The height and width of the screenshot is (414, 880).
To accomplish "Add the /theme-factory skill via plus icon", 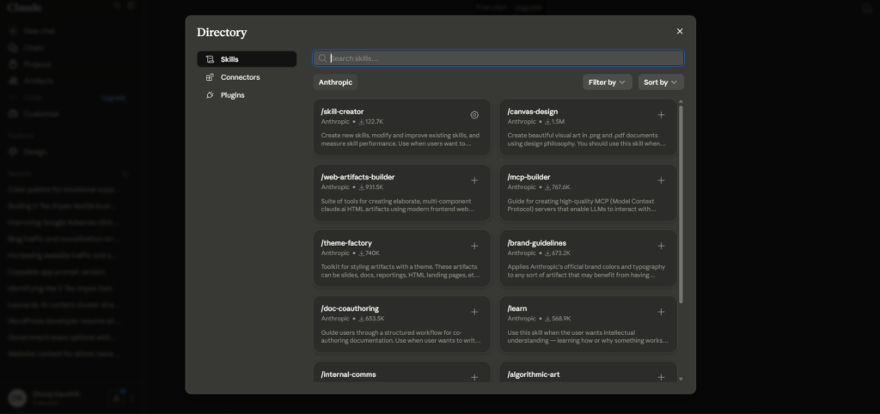I will (474, 247).
